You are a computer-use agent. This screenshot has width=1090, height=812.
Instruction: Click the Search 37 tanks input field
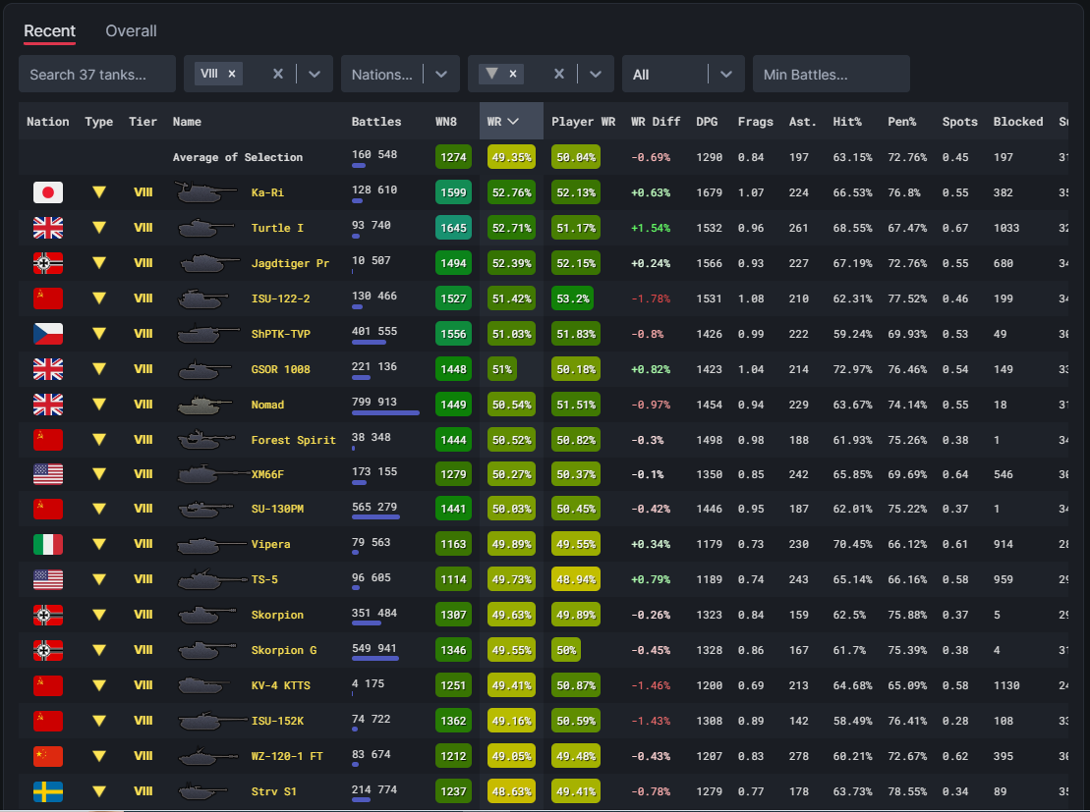96,74
